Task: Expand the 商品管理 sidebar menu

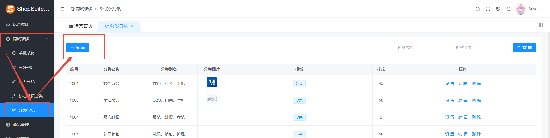Action: click(27, 125)
